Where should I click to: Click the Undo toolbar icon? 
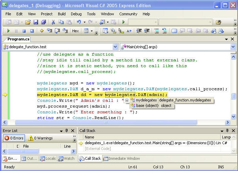pos(79,22)
